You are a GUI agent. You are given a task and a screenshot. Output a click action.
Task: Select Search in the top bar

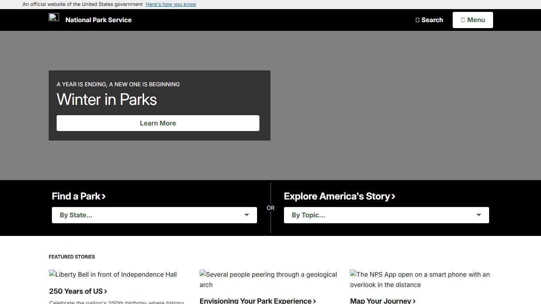[x=429, y=20]
